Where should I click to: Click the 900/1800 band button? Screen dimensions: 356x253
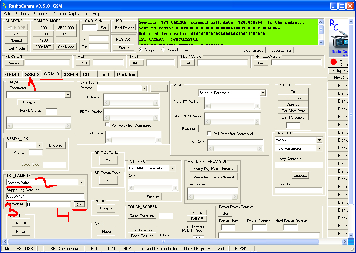click(43, 47)
